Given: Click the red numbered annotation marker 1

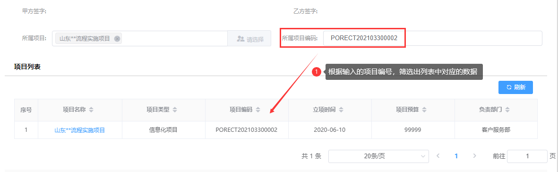Looking at the screenshot, I should click(x=317, y=71).
